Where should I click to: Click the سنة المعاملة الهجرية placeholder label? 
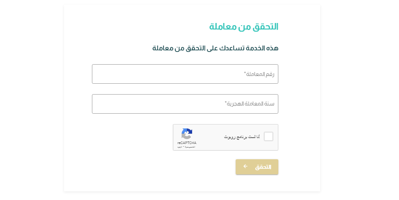click(x=250, y=104)
